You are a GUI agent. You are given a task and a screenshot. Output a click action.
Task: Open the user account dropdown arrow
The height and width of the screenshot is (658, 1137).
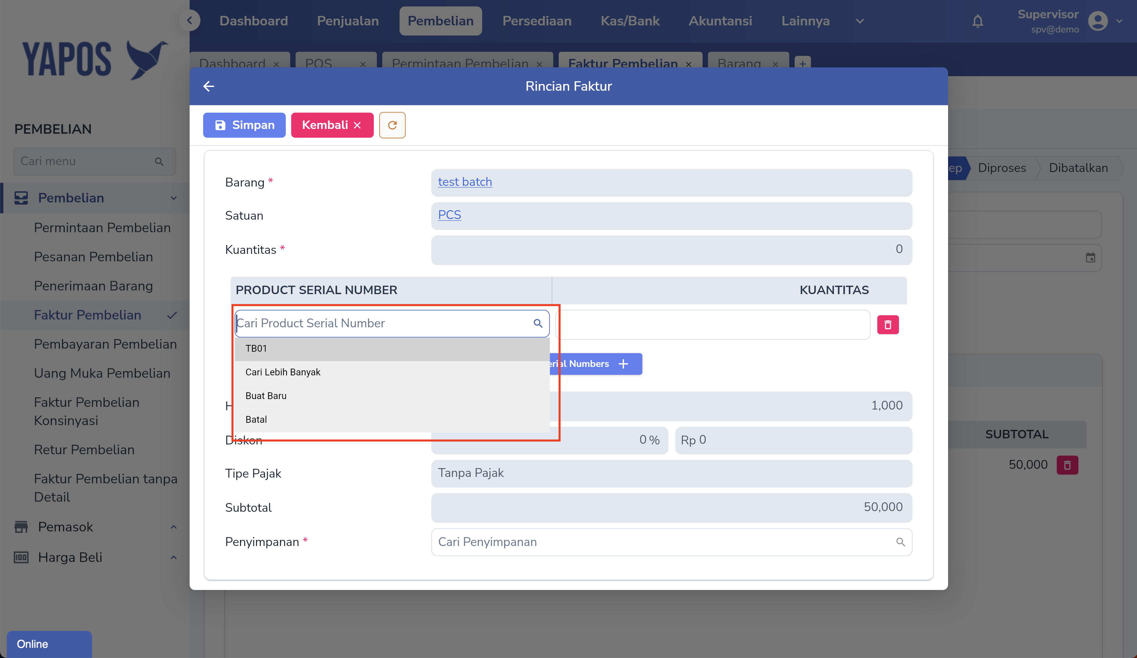click(1119, 21)
